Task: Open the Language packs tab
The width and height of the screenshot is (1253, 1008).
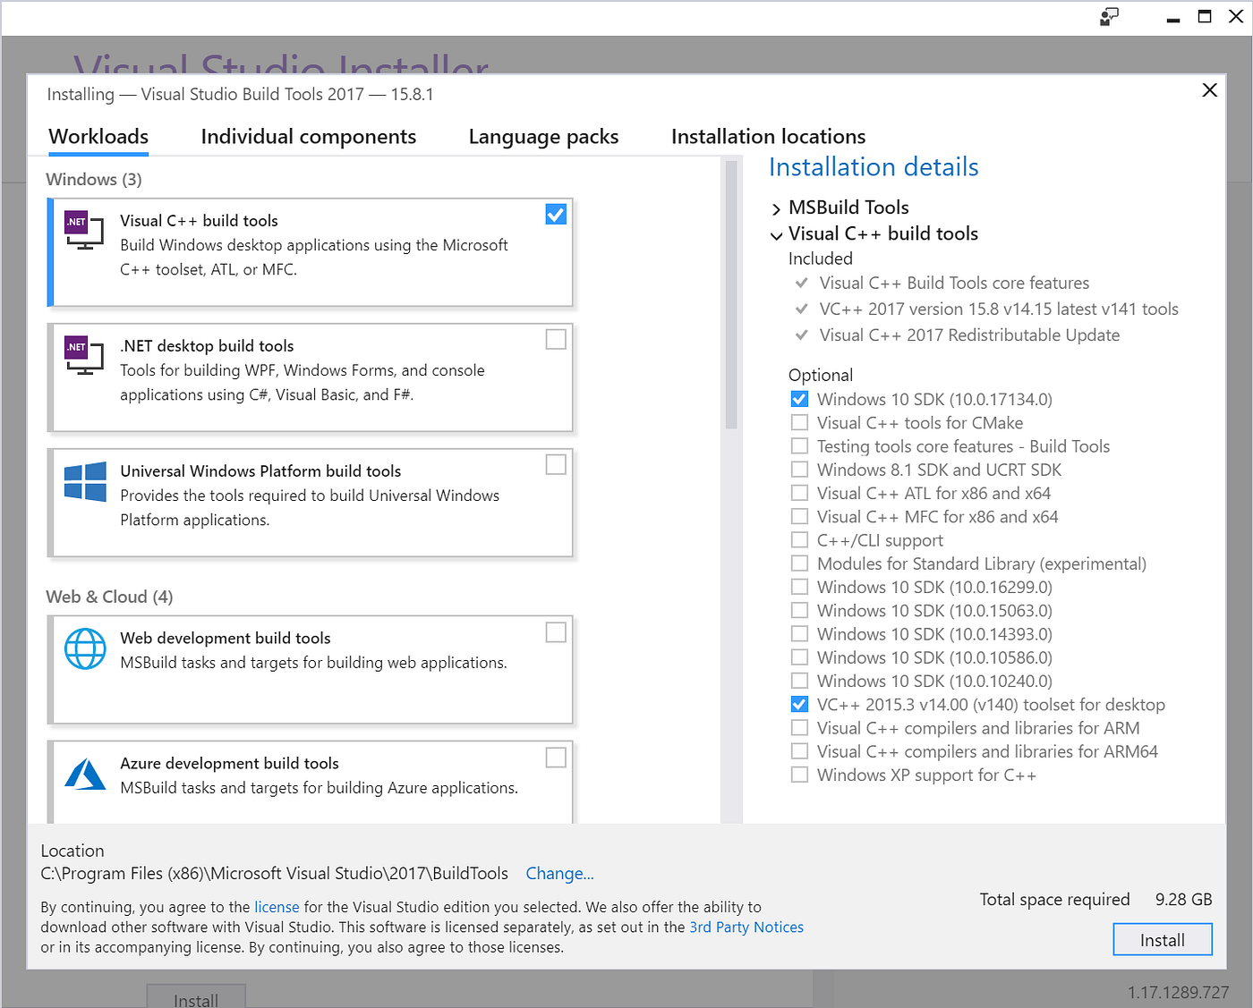Action: pos(542,136)
